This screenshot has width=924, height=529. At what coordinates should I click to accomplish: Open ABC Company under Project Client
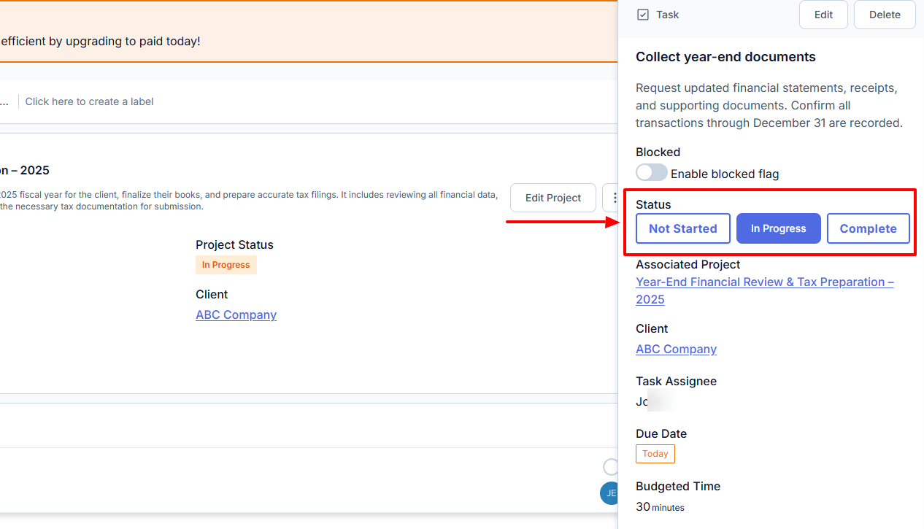click(236, 314)
